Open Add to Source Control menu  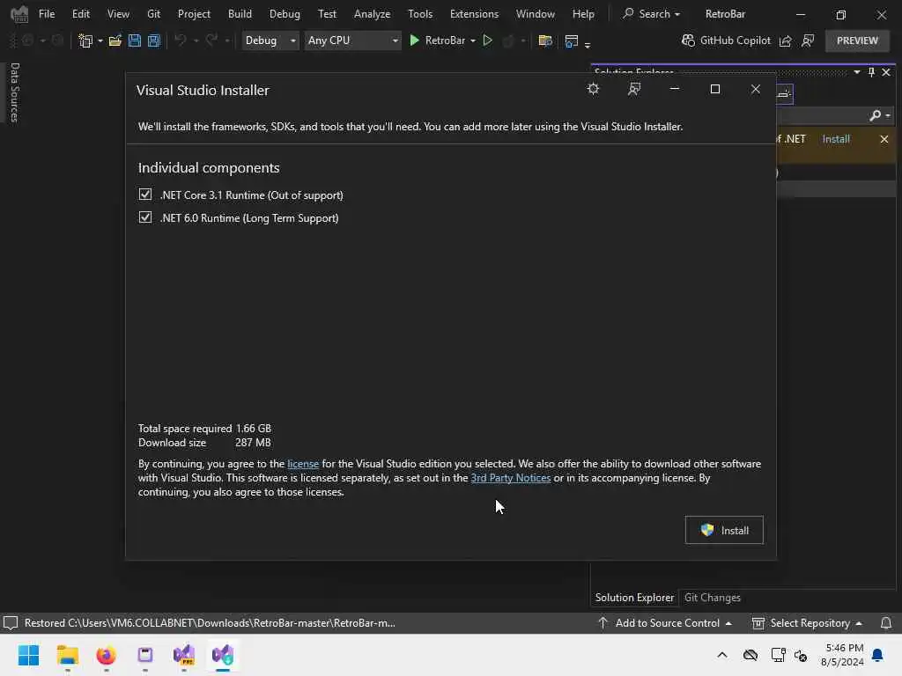[x=665, y=622]
